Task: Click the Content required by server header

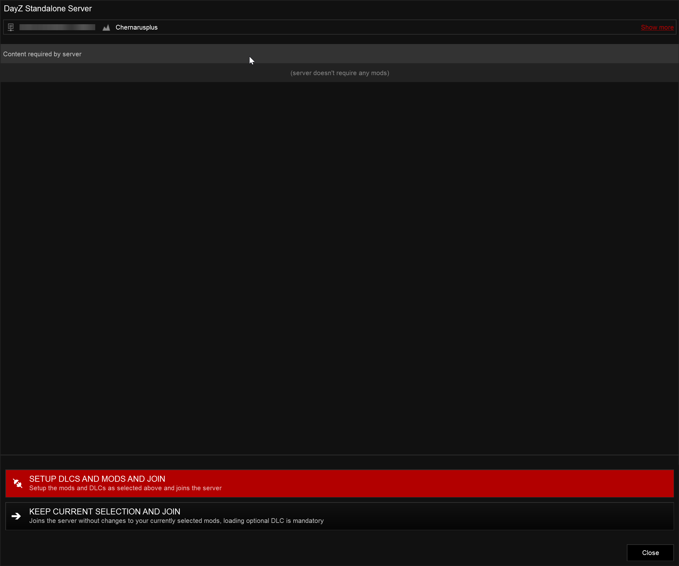Action: (x=339, y=54)
